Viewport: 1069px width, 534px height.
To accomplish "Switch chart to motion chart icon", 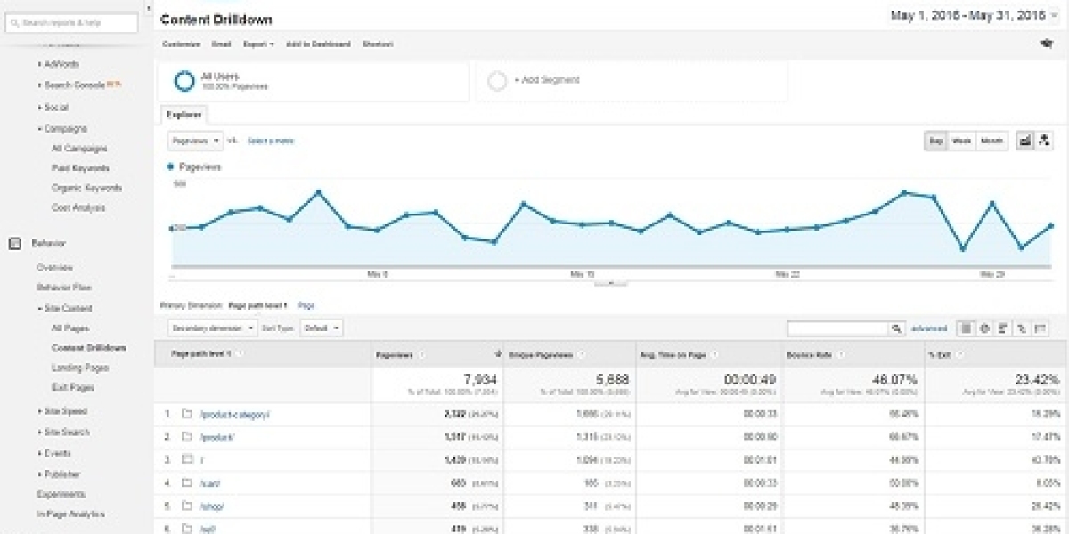I will click(1045, 141).
